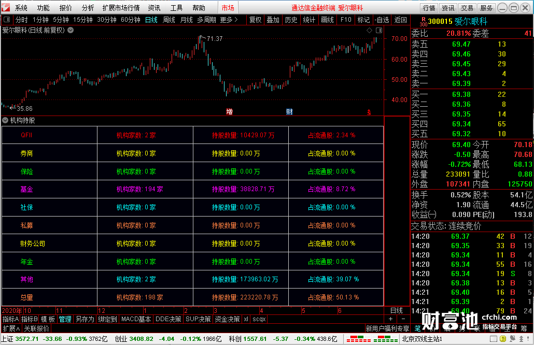Expand the 扩展 panel toggle

coord(11,328)
